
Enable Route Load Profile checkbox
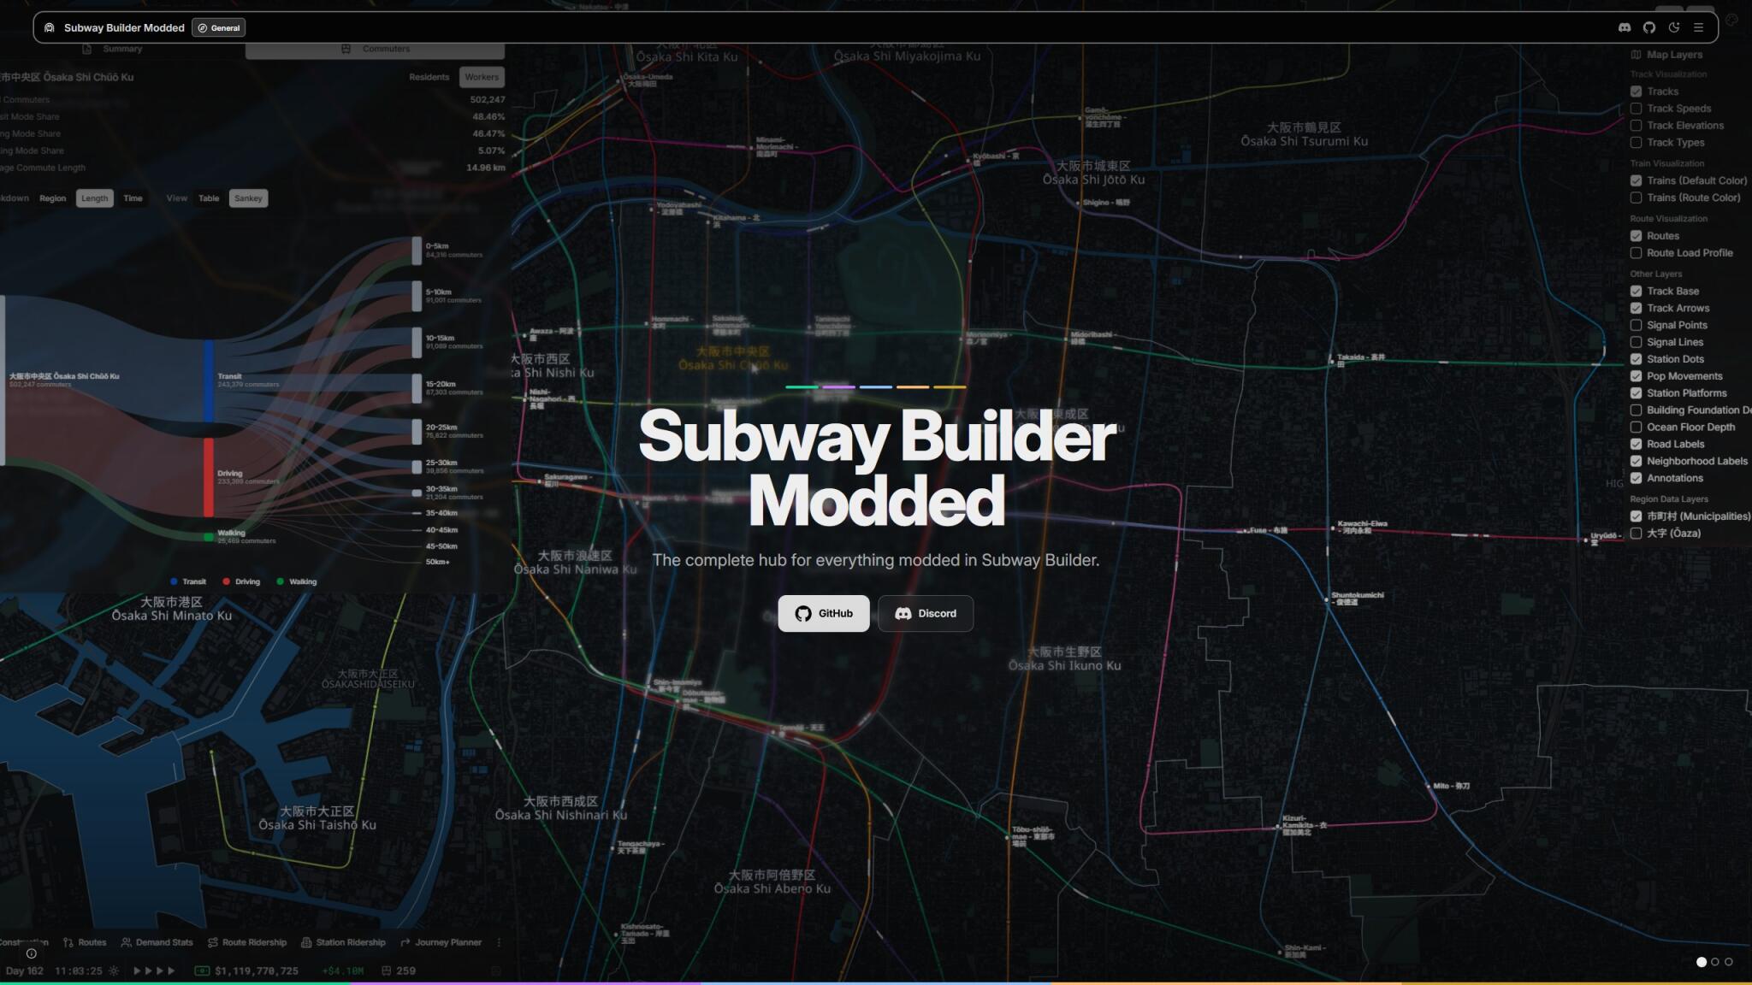point(1636,253)
